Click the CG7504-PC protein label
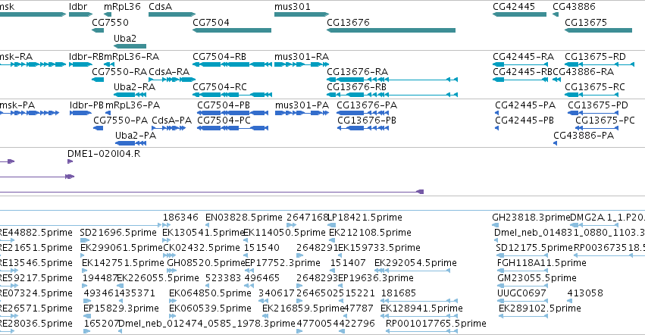645x335 pixels. [224, 121]
